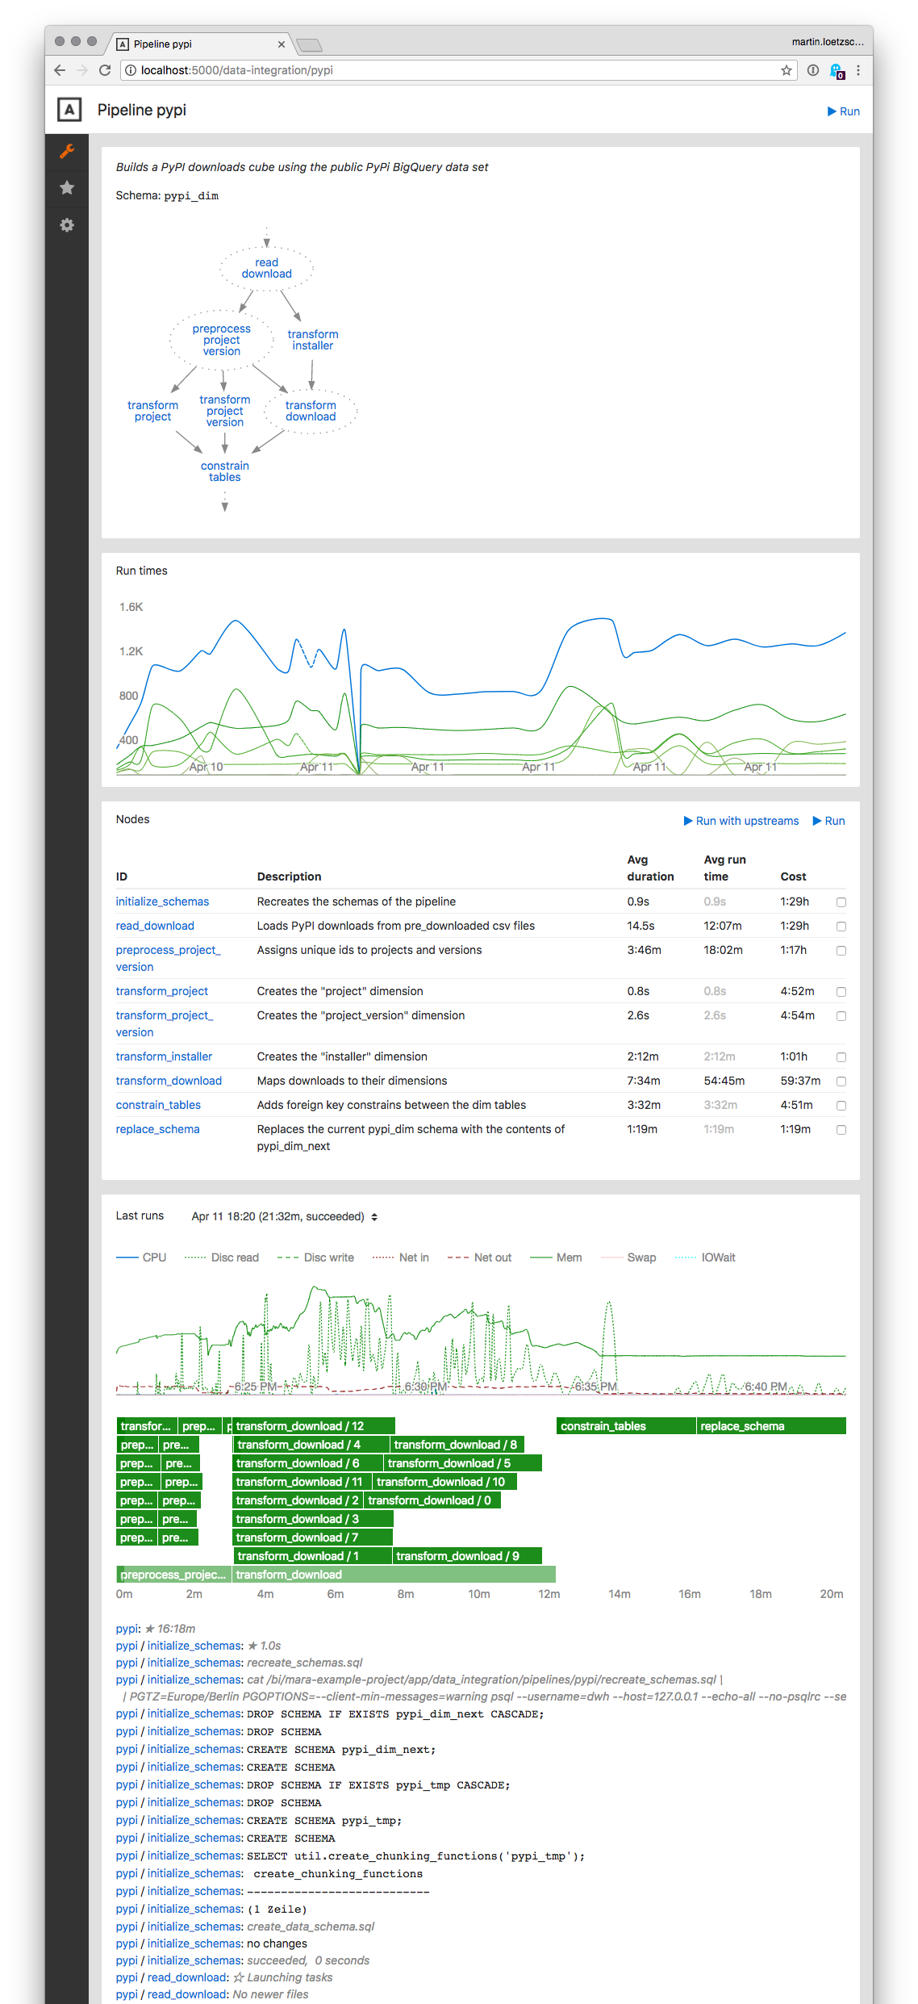
Task: Bookmark page with star icon in address bar
Action: coord(786,70)
